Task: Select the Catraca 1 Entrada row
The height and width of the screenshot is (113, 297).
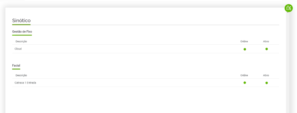Action: (x=146, y=83)
